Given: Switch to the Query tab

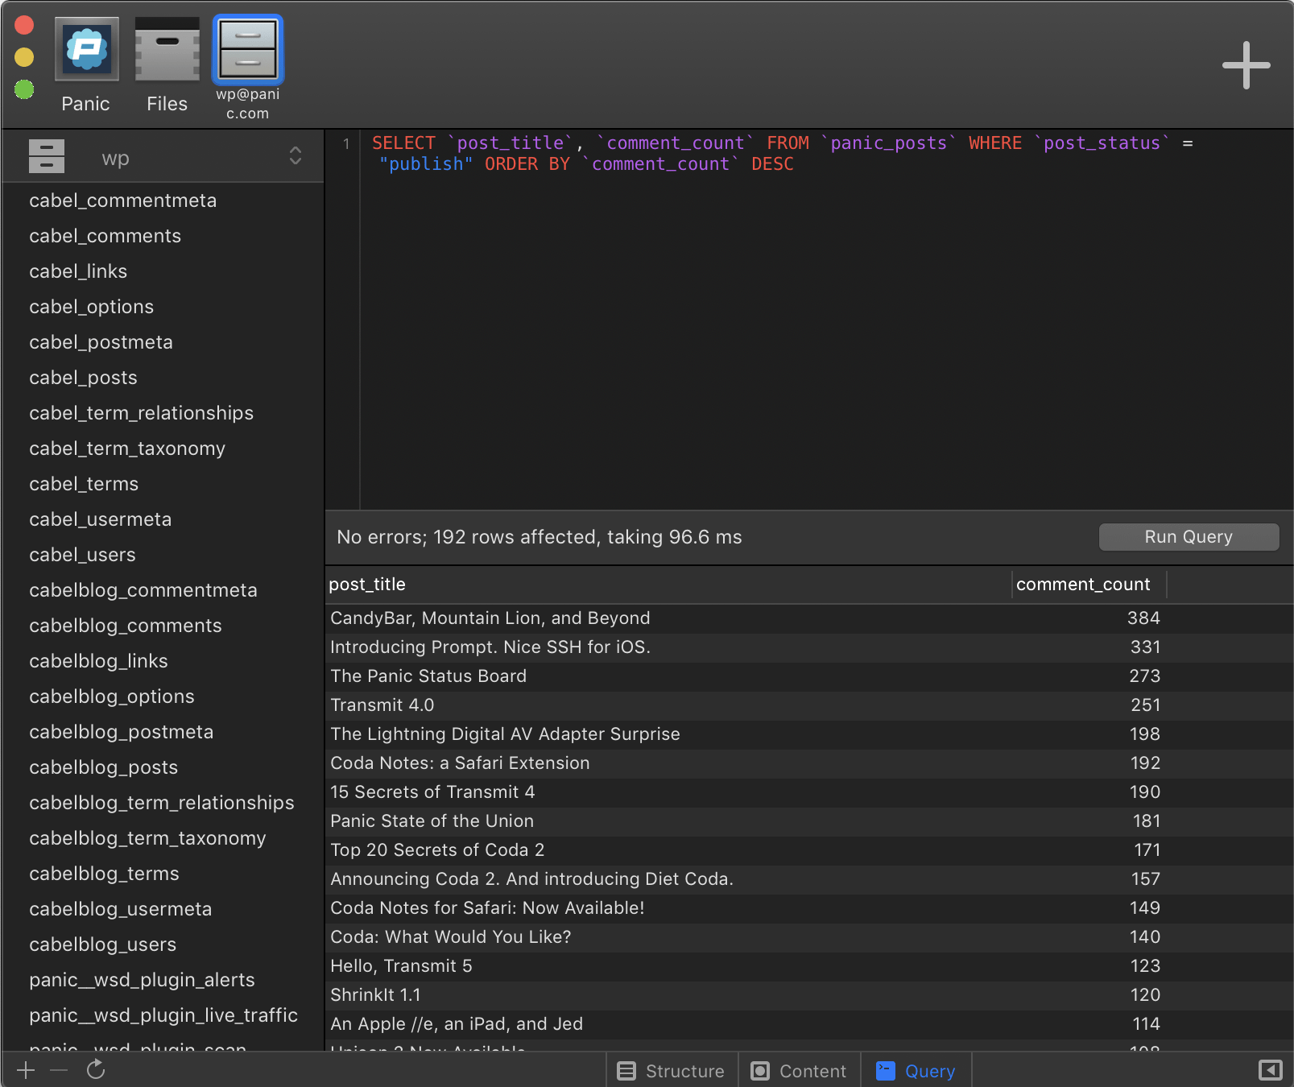Looking at the screenshot, I should [916, 1071].
